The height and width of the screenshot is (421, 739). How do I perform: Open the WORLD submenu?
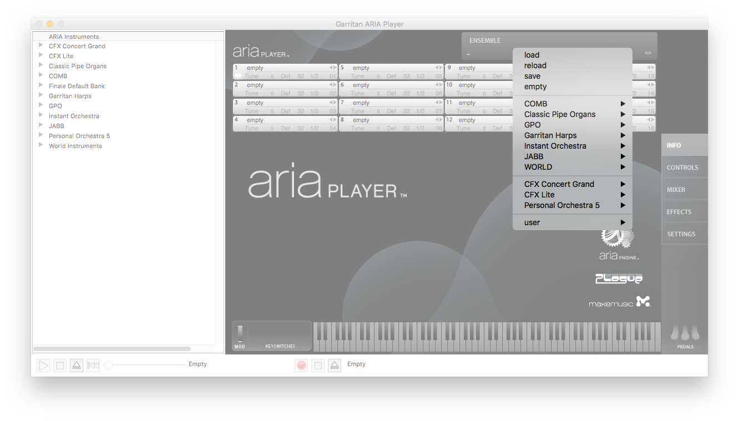click(573, 167)
